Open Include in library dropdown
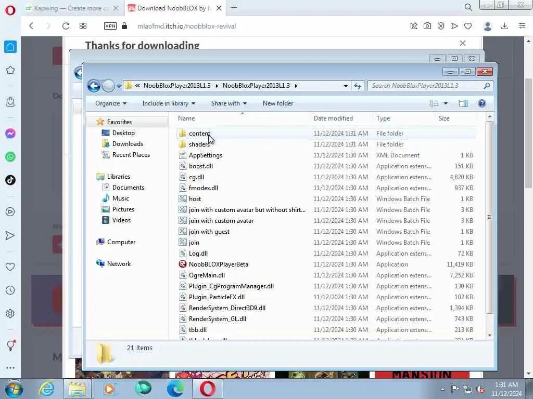 169,103
